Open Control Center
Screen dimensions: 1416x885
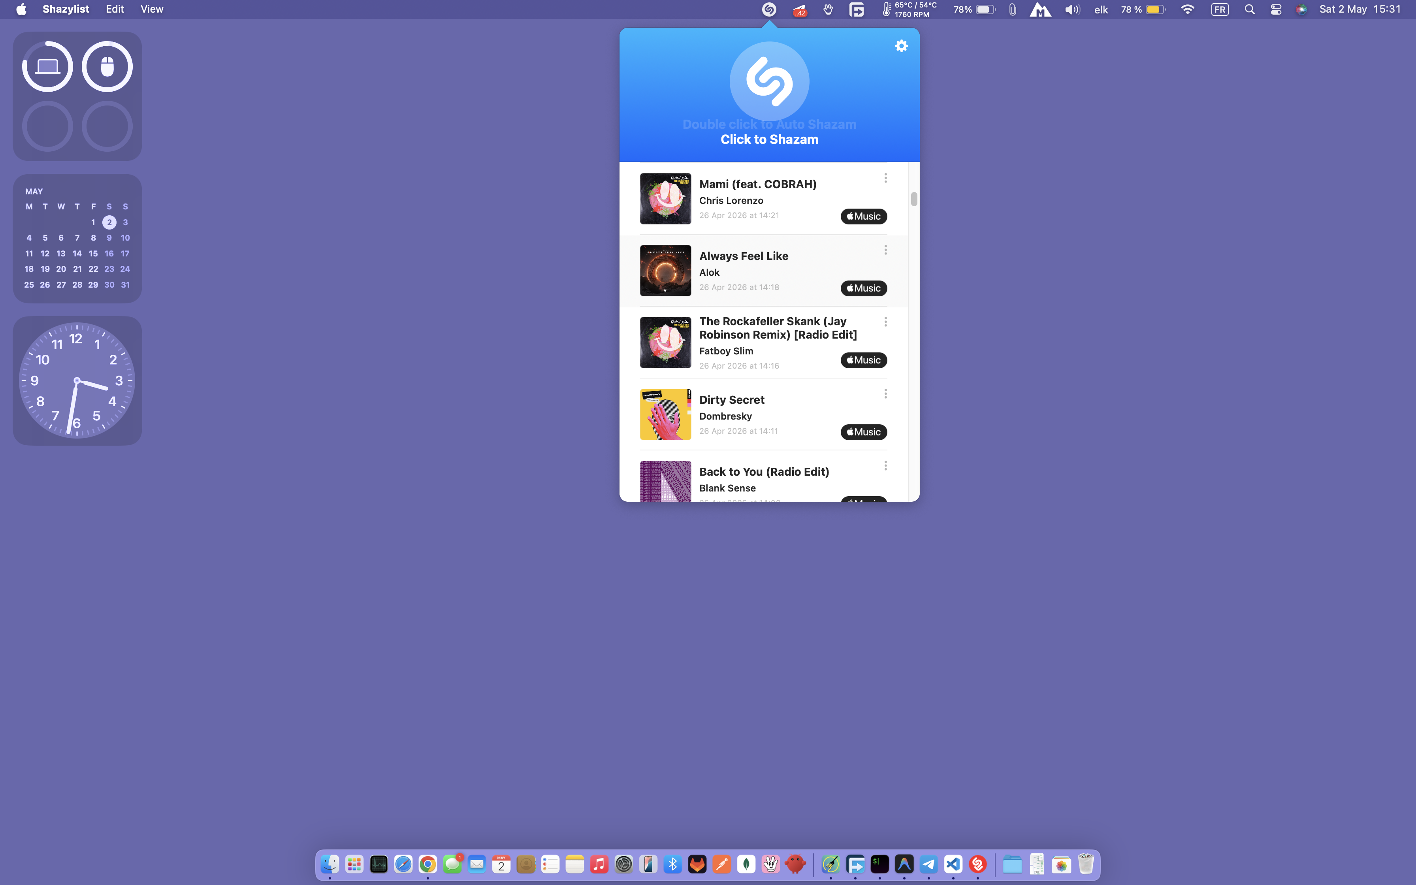[x=1276, y=9]
